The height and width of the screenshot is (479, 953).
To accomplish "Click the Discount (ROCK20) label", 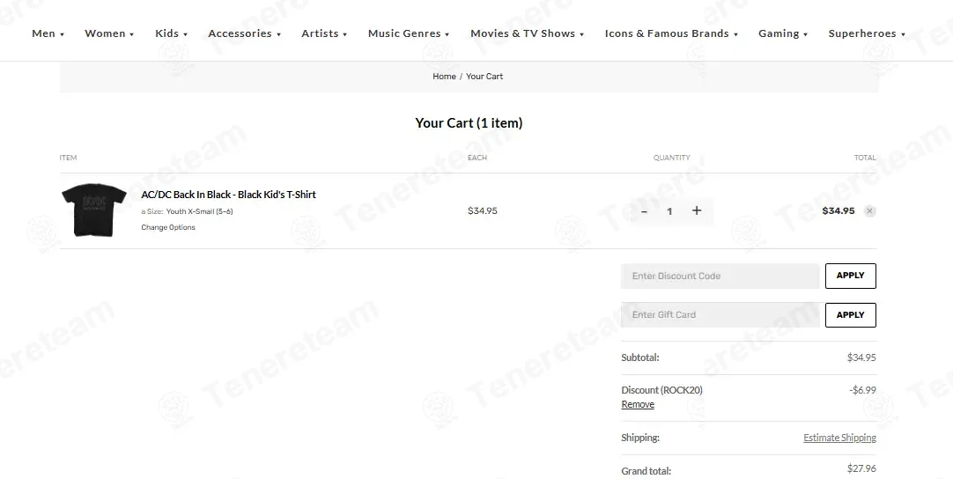I will [661, 390].
